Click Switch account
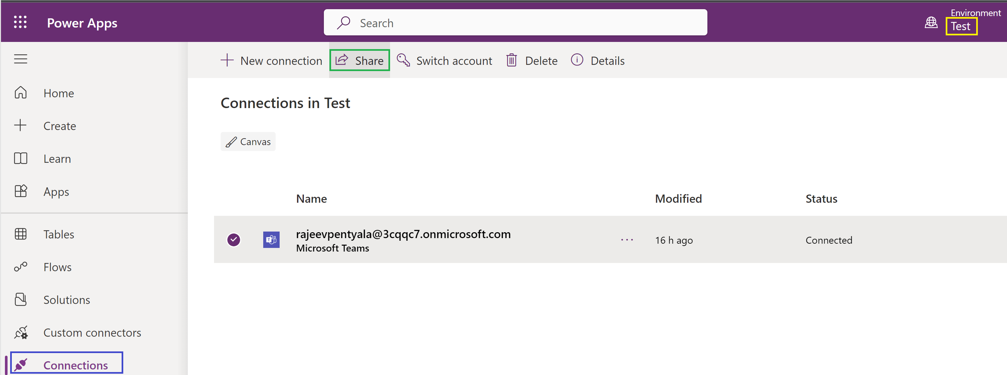Image resolution: width=1007 pixels, height=375 pixels. click(x=444, y=61)
